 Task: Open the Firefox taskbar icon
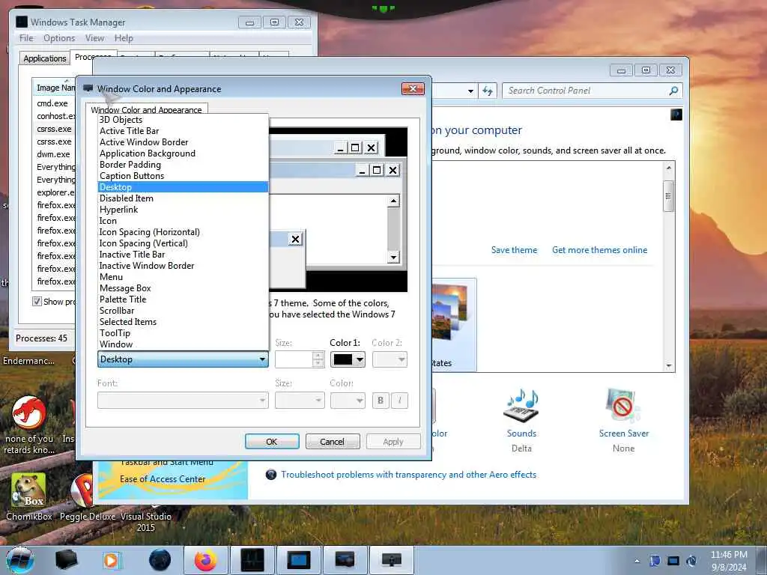(206, 560)
